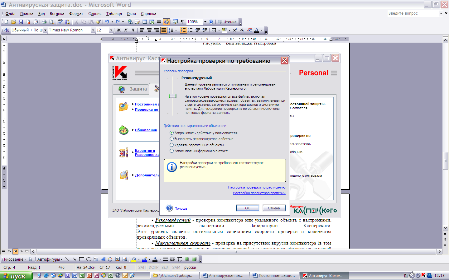
Task: Insert an Excel worksheet from the toolbar
Action: [x=152, y=22]
